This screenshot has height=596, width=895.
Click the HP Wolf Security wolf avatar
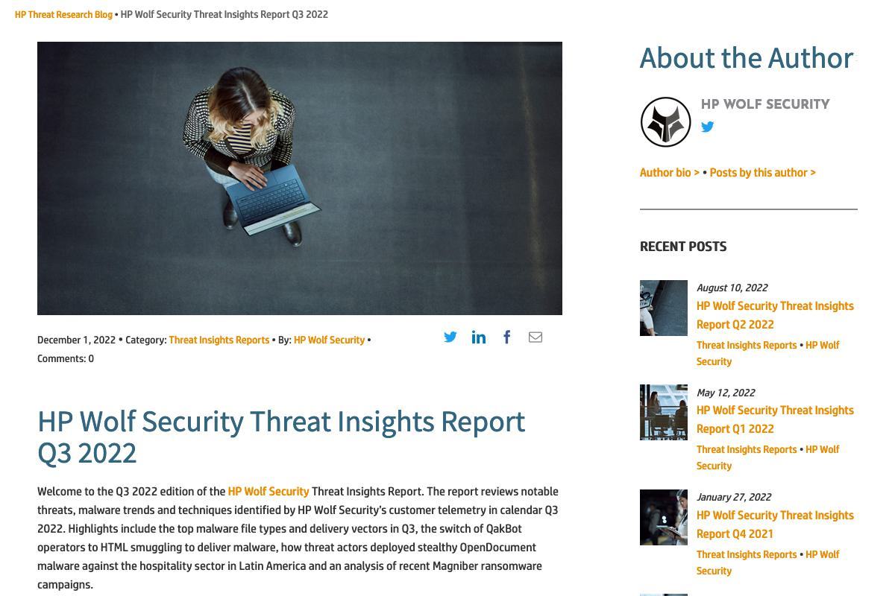click(x=666, y=122)
